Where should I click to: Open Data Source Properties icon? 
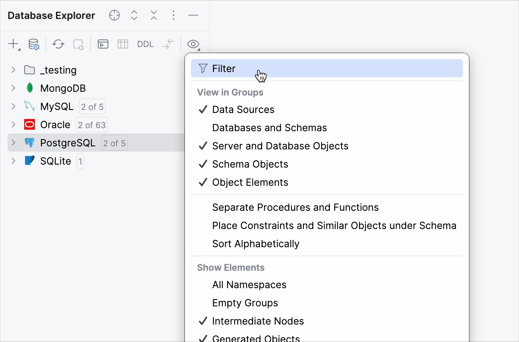[34, 44]
